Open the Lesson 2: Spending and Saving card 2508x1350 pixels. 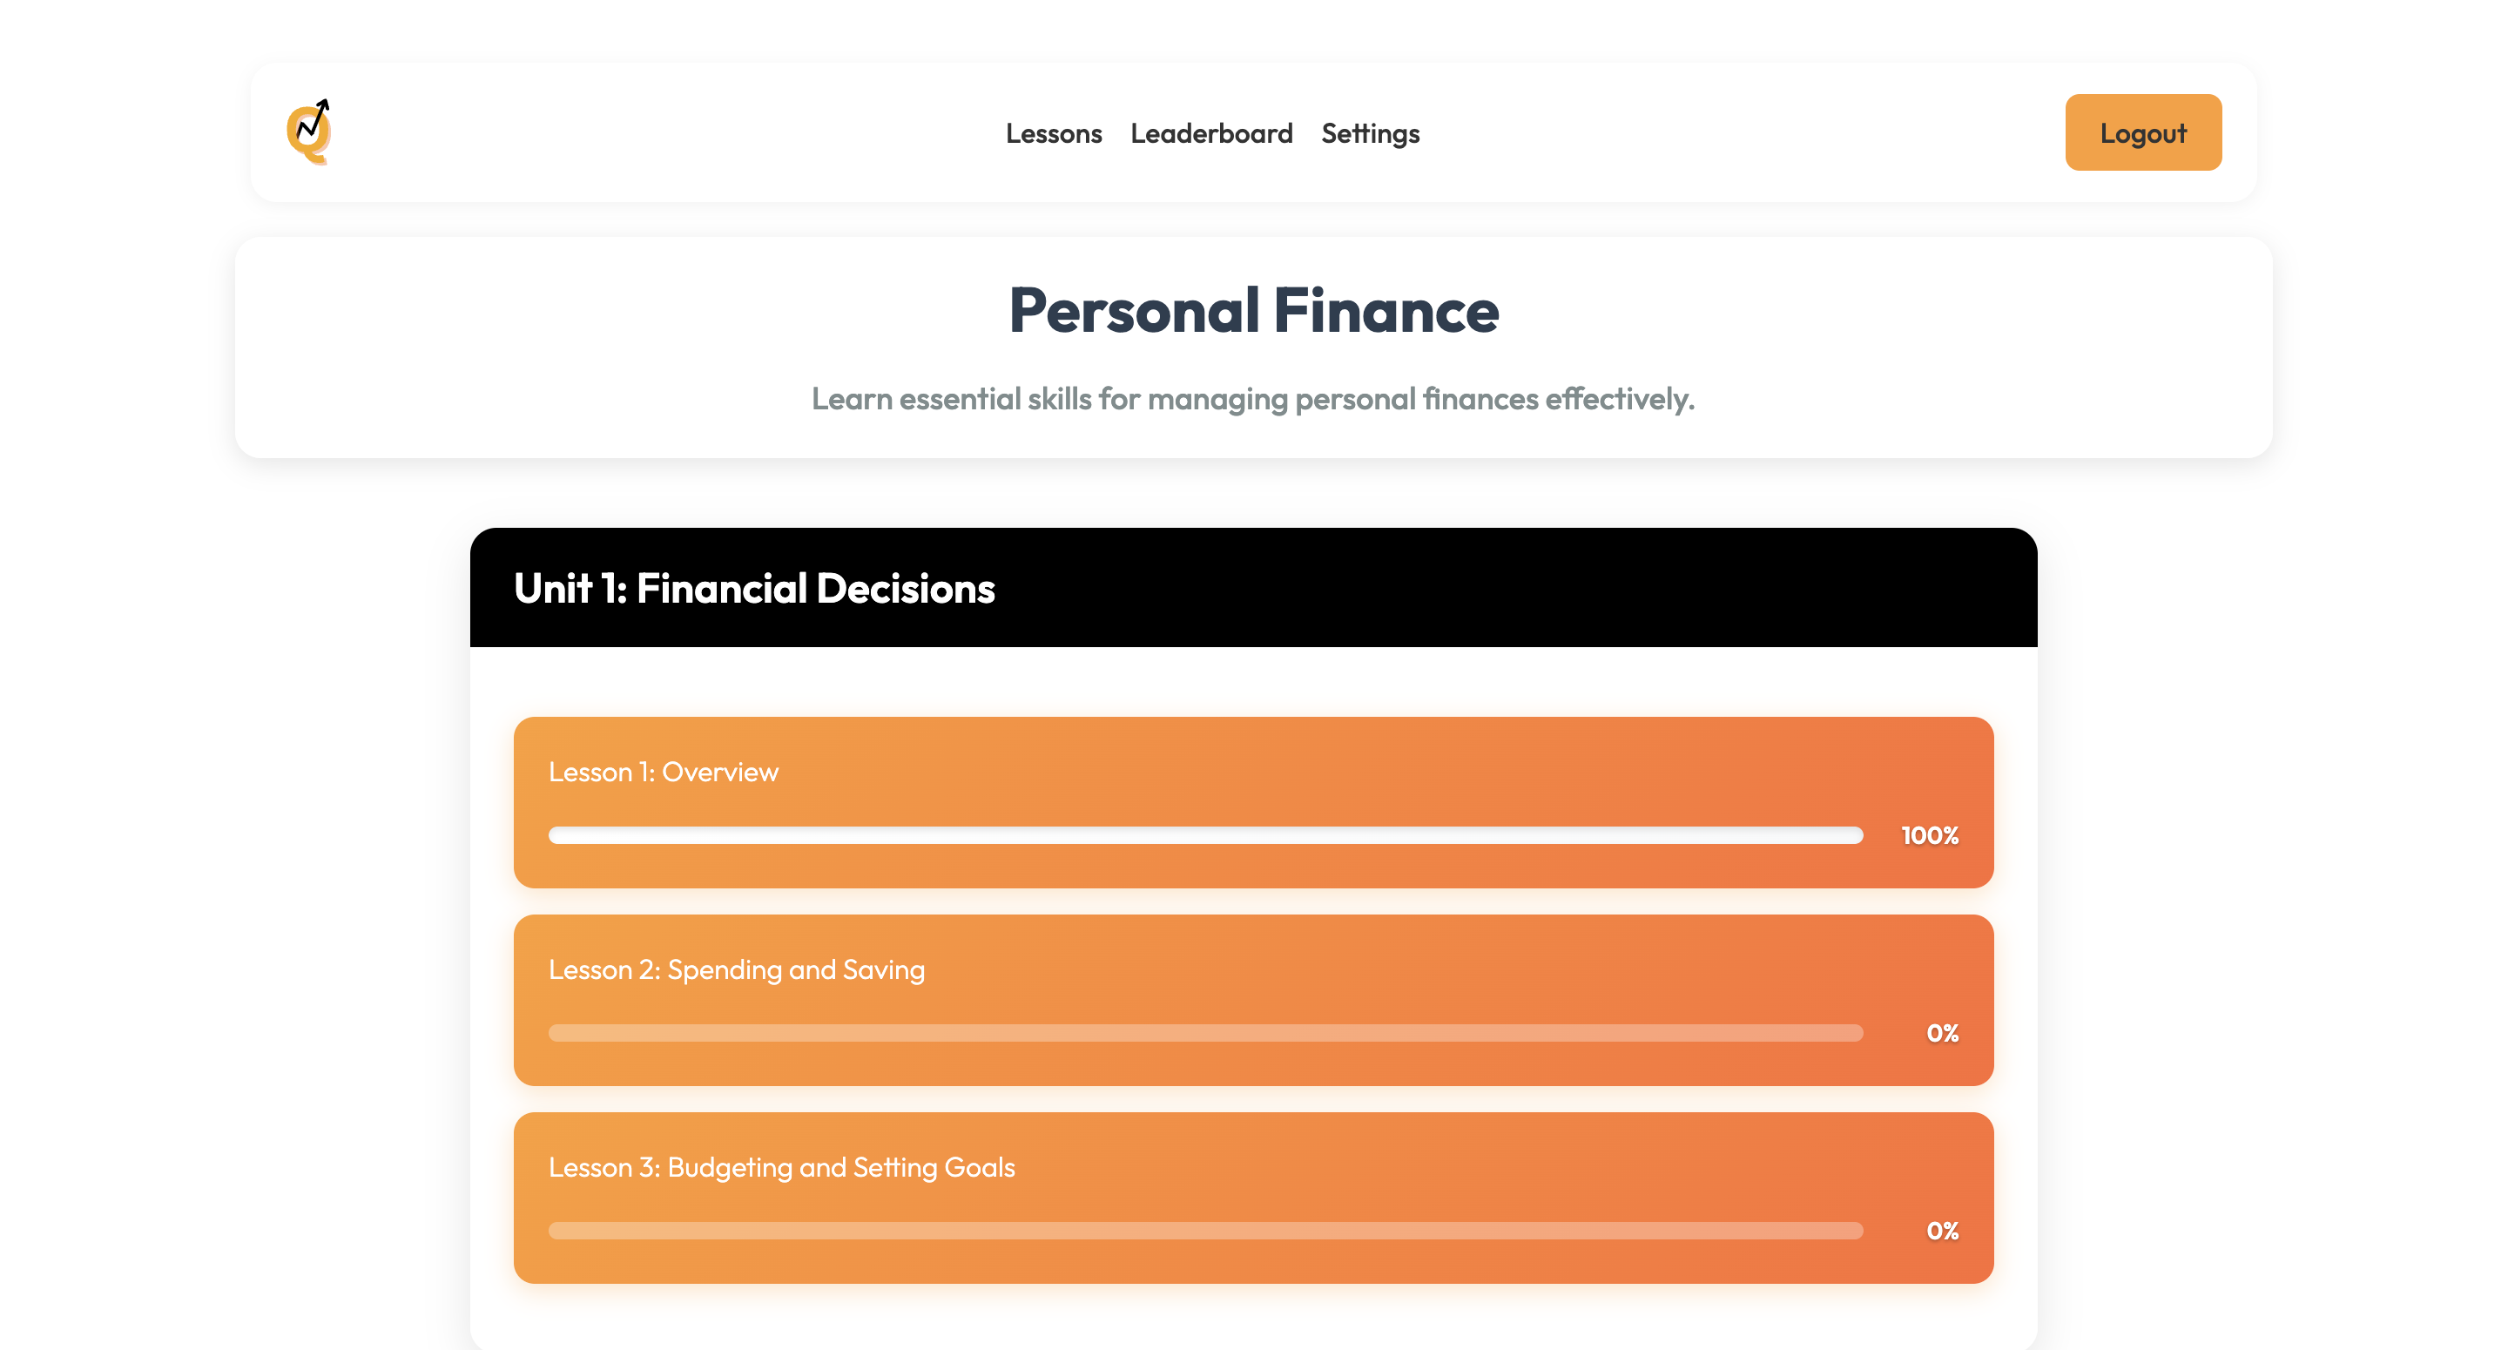(x=1253, y=1001)
